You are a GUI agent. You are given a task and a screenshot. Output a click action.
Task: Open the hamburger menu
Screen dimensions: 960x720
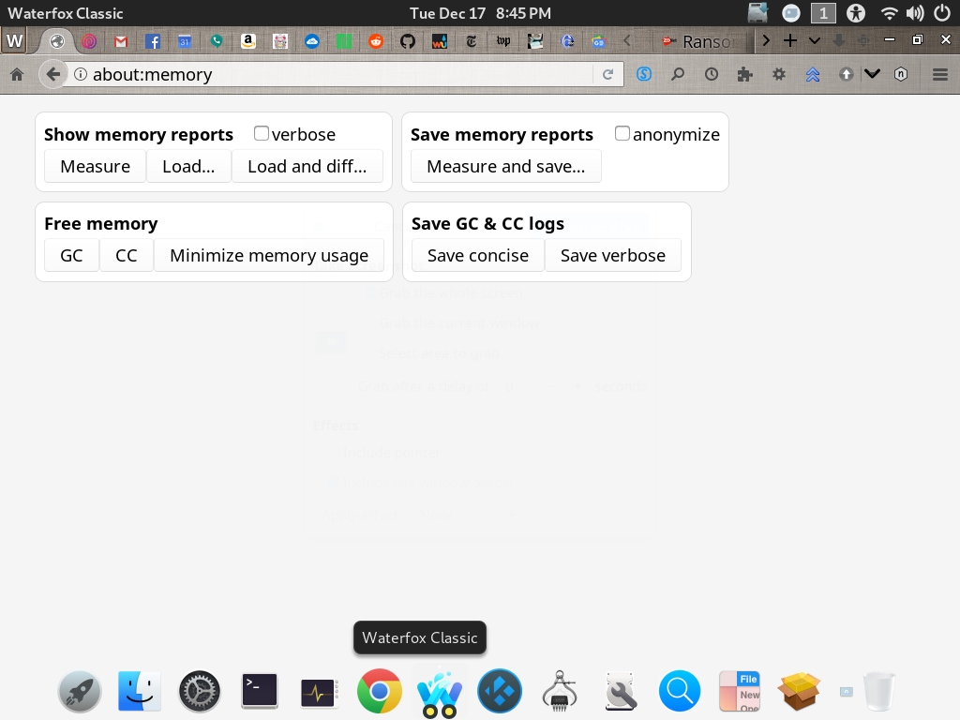940,73
